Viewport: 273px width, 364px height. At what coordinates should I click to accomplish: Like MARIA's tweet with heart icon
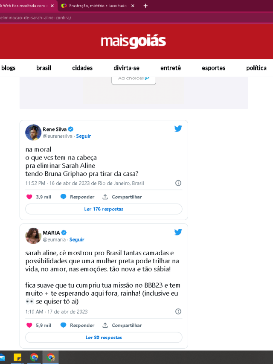29,325
